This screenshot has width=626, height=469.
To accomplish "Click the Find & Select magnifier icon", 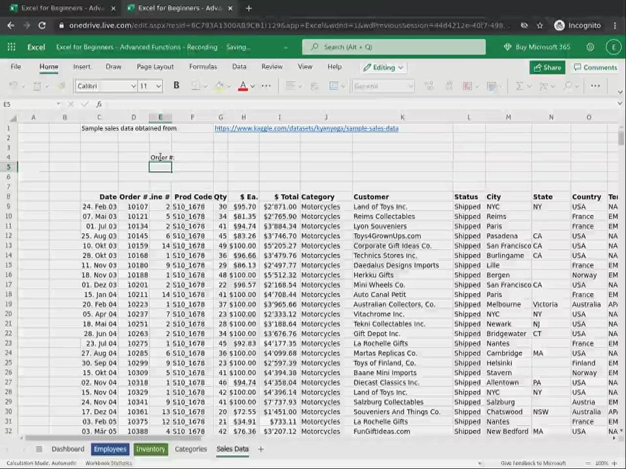I will point(567,86).
